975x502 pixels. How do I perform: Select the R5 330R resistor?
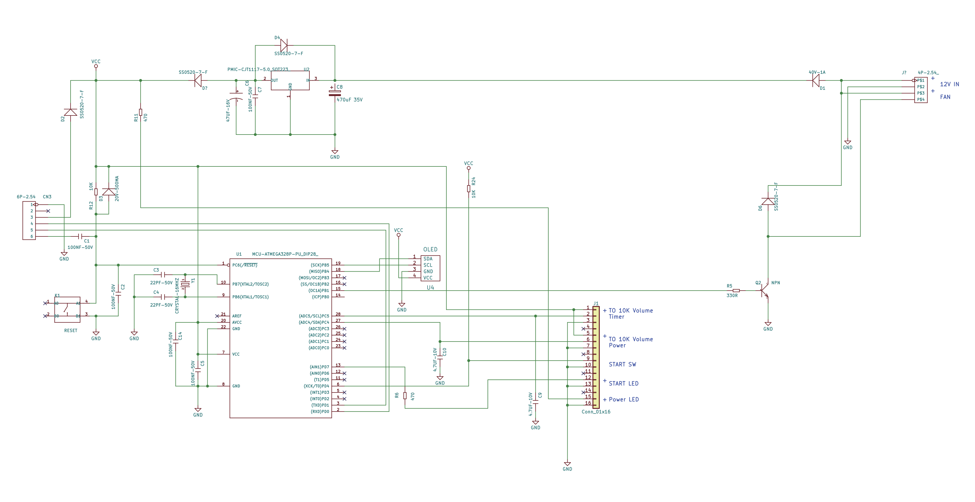click(x=736, y=291)
